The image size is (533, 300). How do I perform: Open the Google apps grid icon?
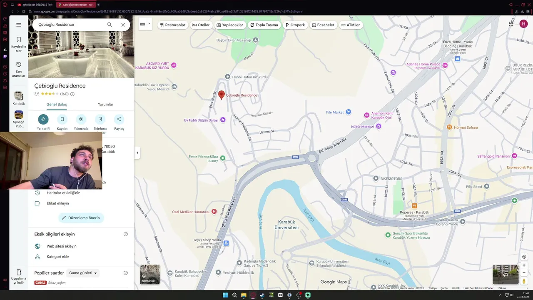[511, 24]
